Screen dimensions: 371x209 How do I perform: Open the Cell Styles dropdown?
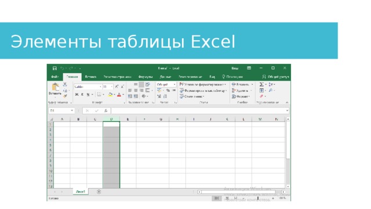(192, 96)
